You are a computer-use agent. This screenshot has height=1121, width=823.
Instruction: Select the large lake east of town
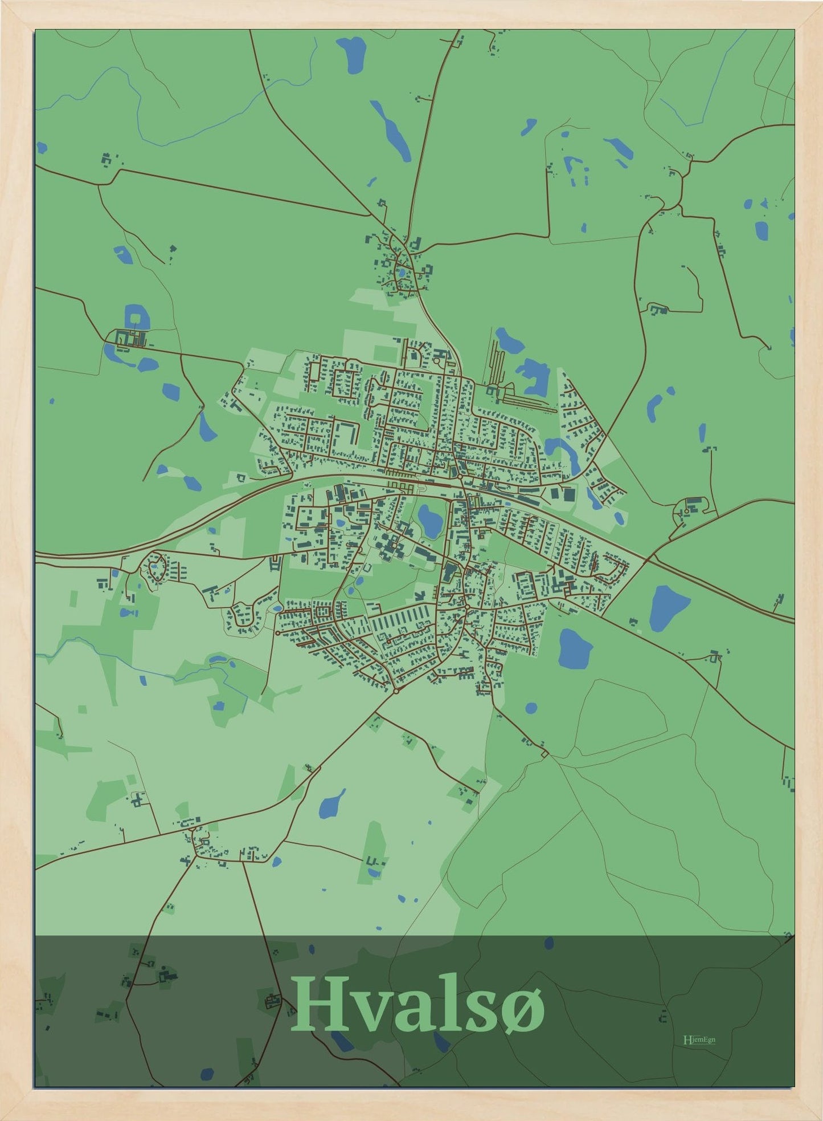tap(669, 606)
